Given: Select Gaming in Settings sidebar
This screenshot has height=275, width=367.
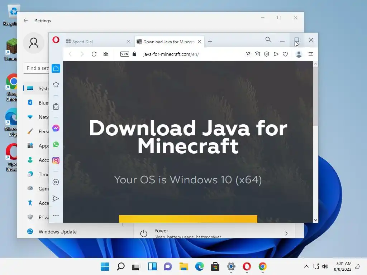Looking at the screenshot, I should [36, 188].
